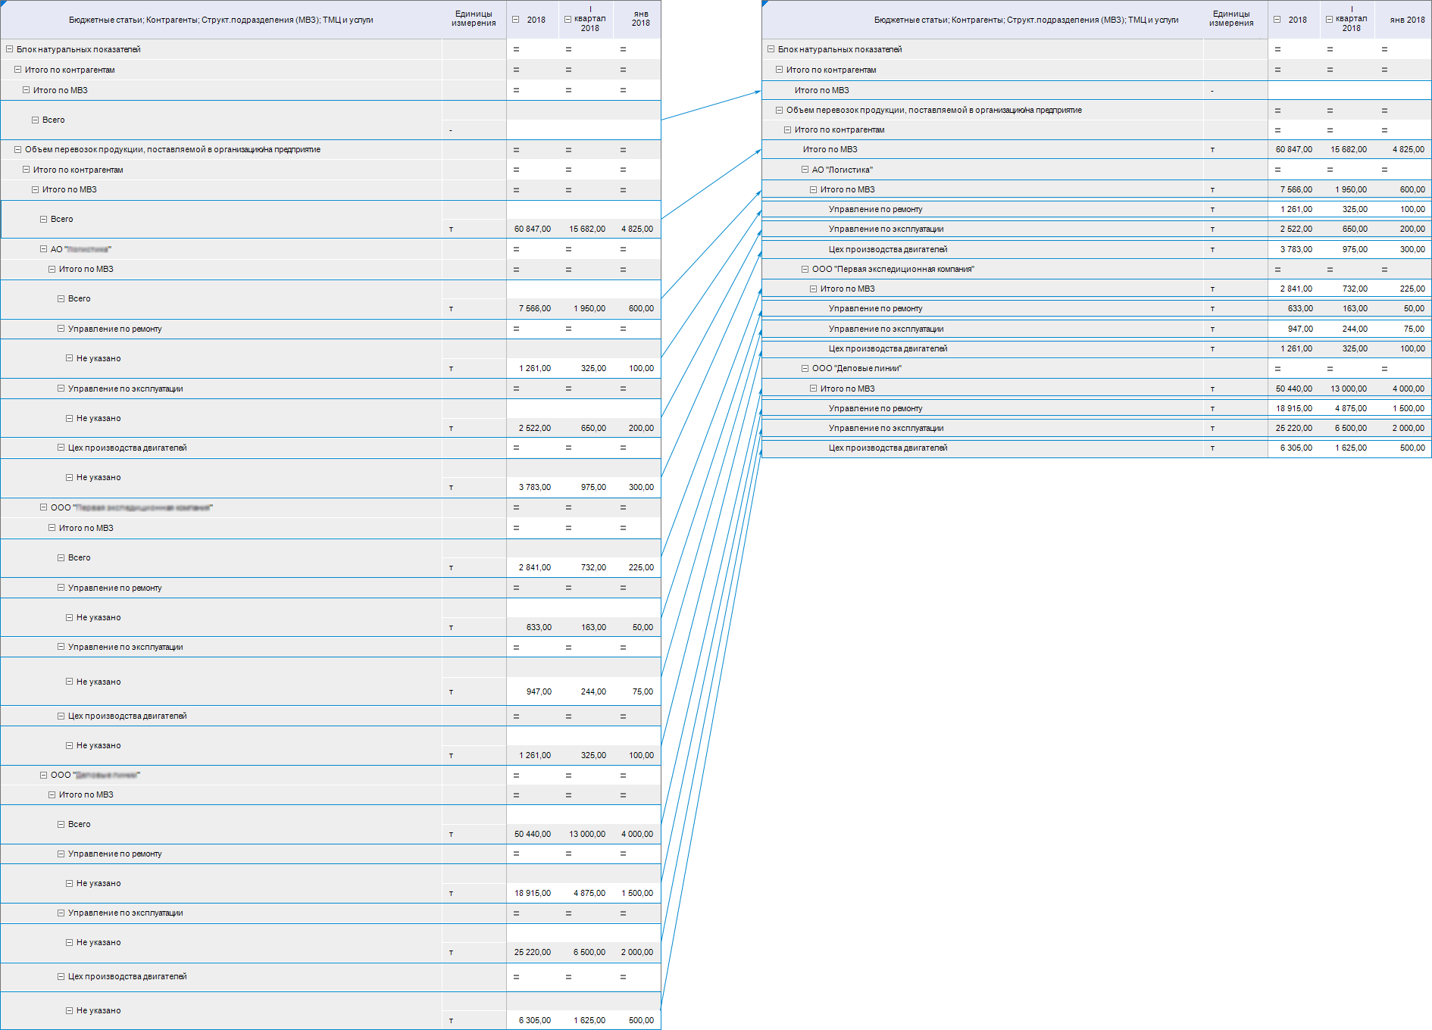Collapse the 2018 column group in left table header
Viewport: 1432px width, 1030px height.
click(x=516, y=20)
